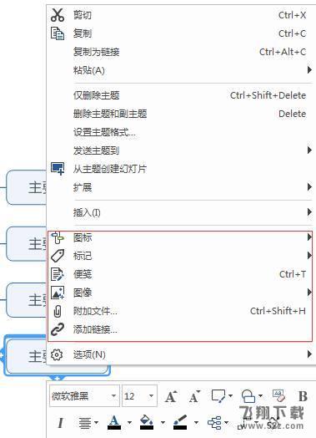Click the create slide from topic icon
This screenshot has height=438, width=316.
58,169
